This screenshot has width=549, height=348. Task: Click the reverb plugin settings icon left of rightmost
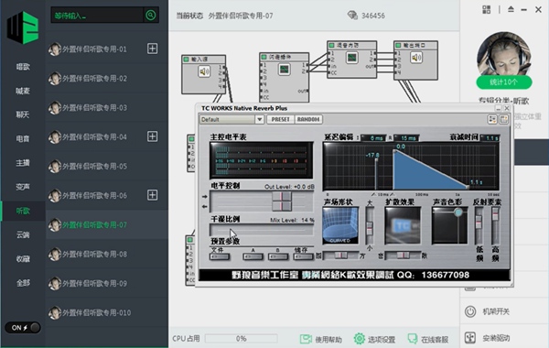[492, 119]
